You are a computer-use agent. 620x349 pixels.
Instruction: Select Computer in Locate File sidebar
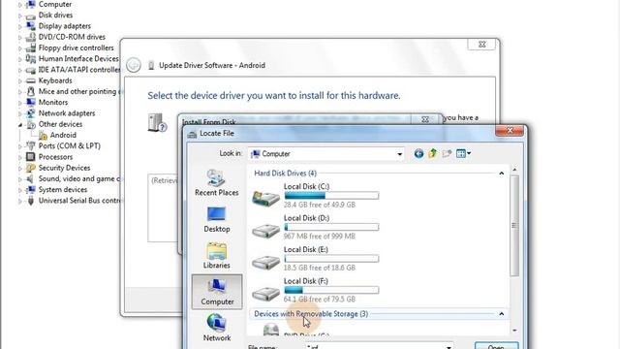pos(217,292)
